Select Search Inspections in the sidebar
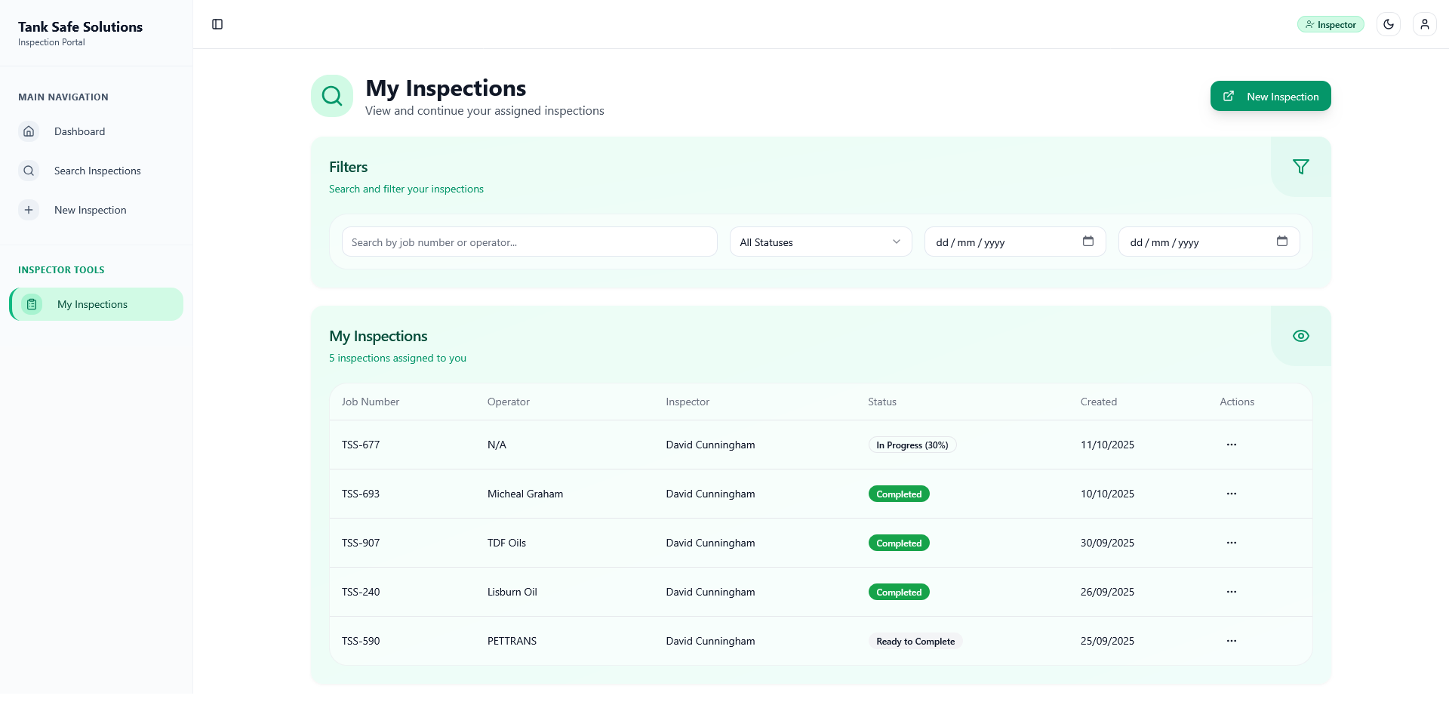This screenshot has width=1449, height=708. click(97, 171)
